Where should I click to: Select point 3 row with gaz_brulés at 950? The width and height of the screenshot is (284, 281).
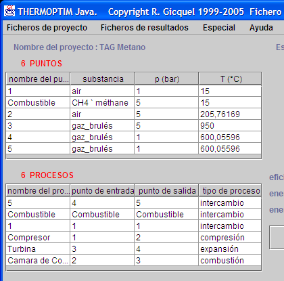(134, 126)
